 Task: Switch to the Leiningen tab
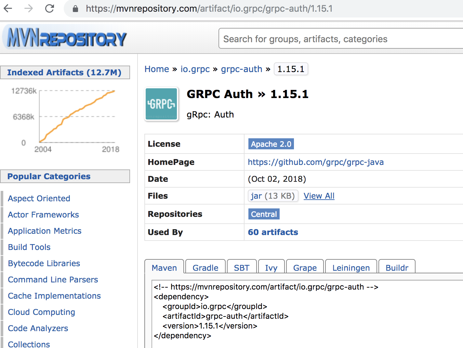point(351,267)
